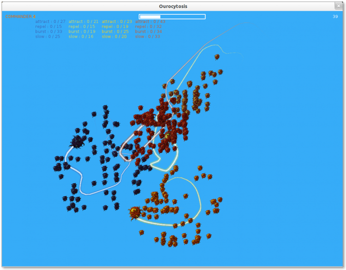
Task: Click the 'burst : 0 / 33' stat
Action: (49, 31)
